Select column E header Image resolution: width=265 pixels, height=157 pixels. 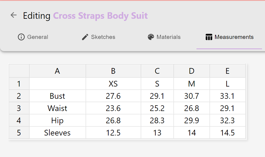pos(227,71)
